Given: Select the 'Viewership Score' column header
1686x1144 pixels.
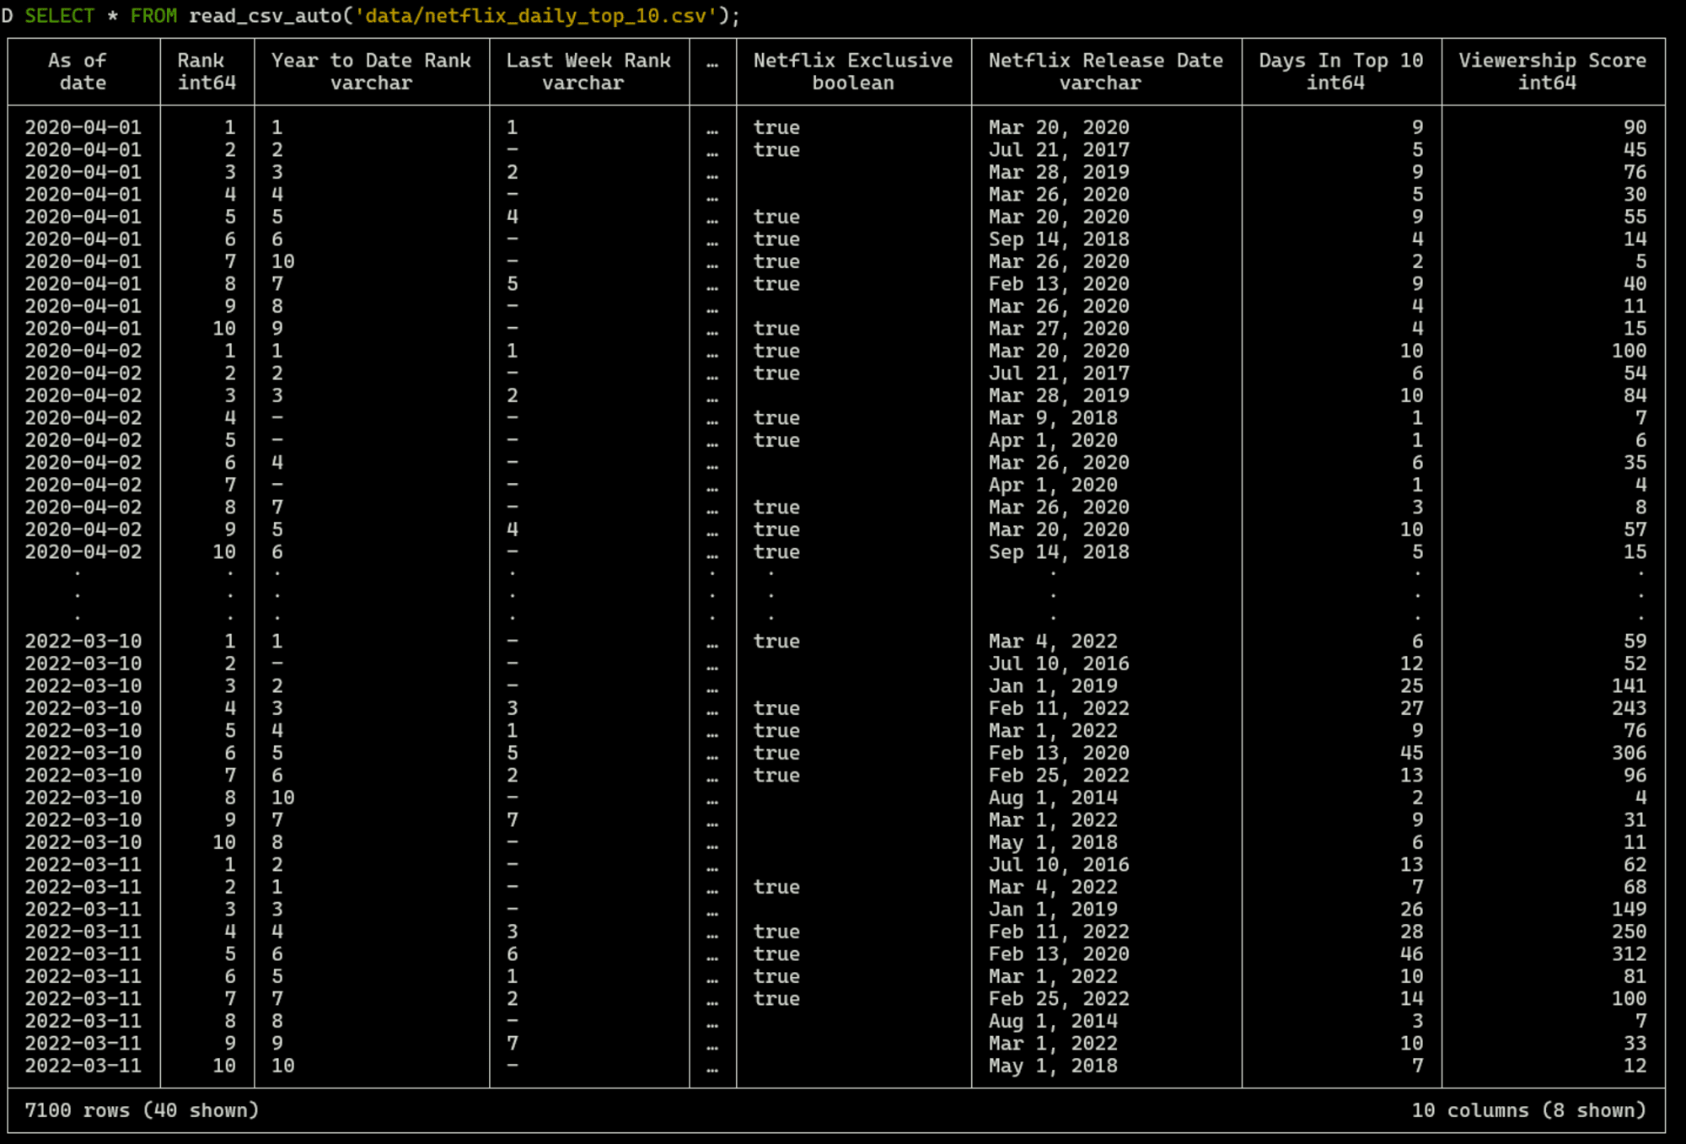Looking at the screenshot, I should [x=1552, y=72].
